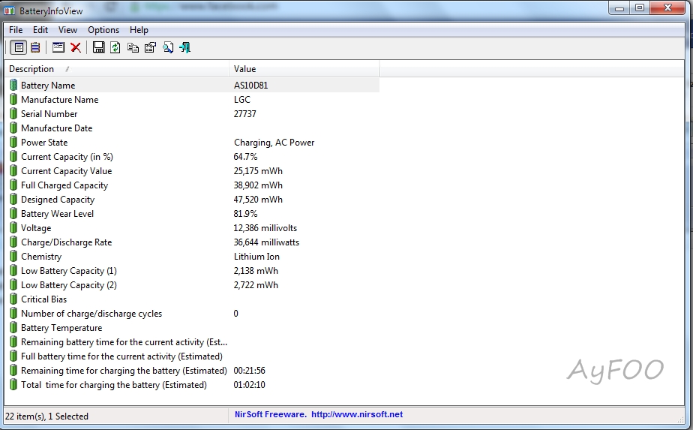The image size is (693, 430).
Task: Select the Current Capacity Value row
Action: (x=192, y=171)
